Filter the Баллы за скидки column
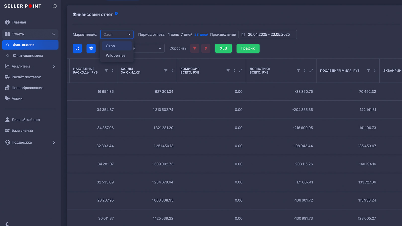Image resolution: width=402 pixels, height=226 pixels. [166, 71]
